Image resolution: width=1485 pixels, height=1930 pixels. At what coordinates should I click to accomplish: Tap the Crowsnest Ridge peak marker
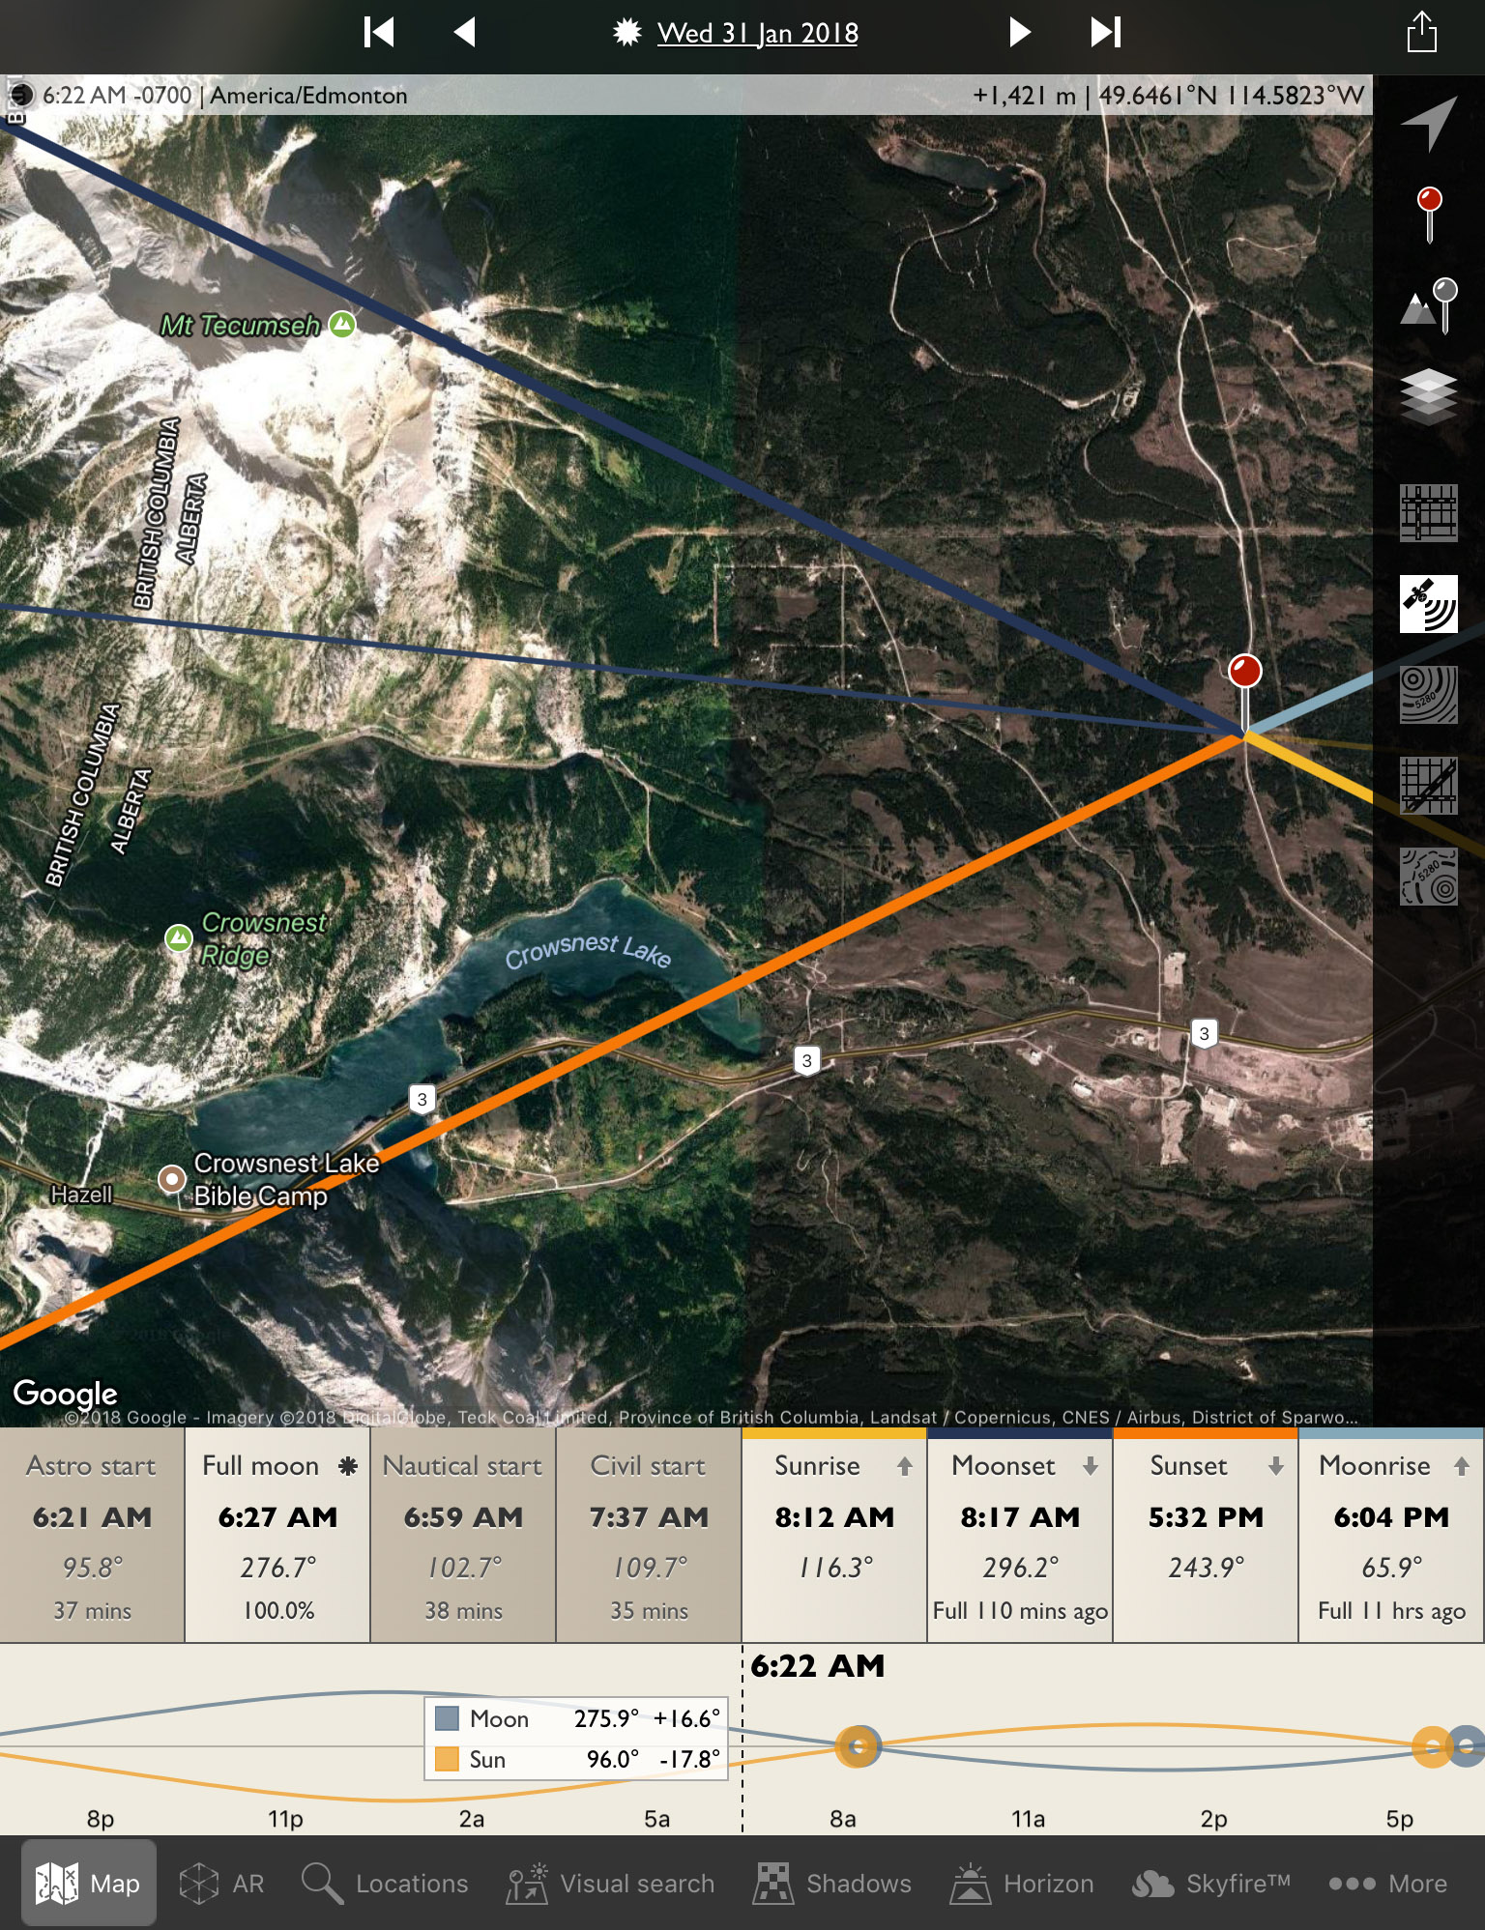coord(179,937)
